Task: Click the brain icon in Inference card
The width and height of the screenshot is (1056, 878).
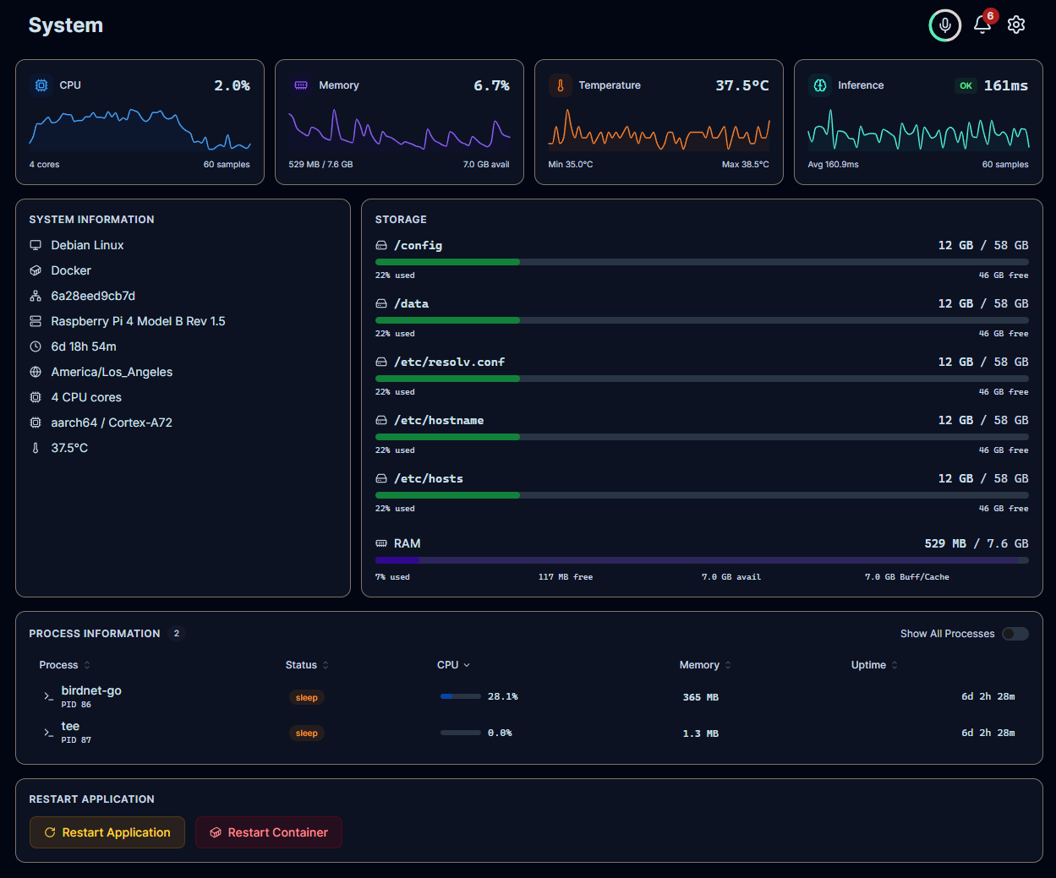Action: (x=819, y=85)
